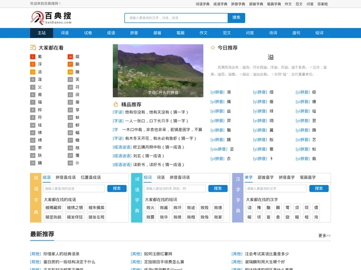Viewport: 361px width, 270px height.
Task: Open character 福 in popular list
Action: click(40, 102)
